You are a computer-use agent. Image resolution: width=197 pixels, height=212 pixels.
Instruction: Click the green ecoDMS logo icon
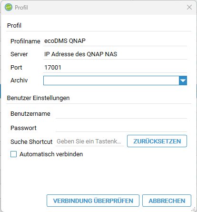(9, 7)
